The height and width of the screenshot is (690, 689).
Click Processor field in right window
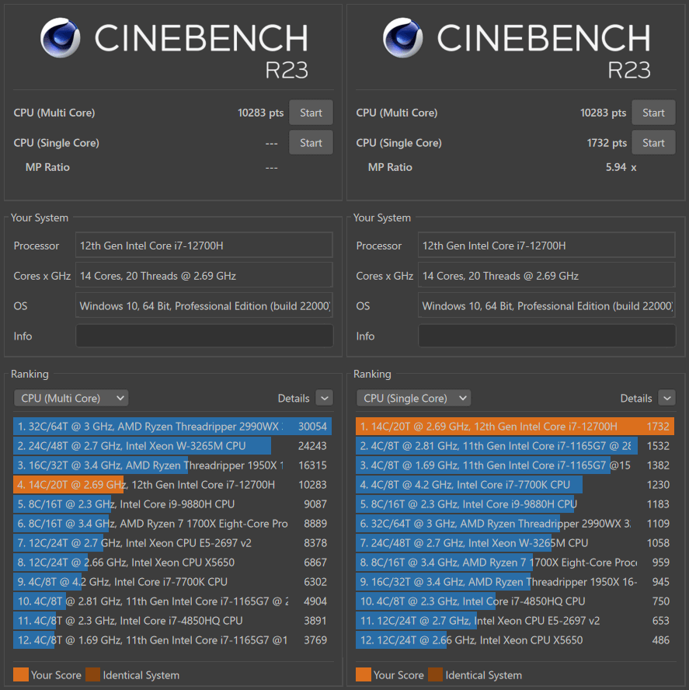pos(546,245)
